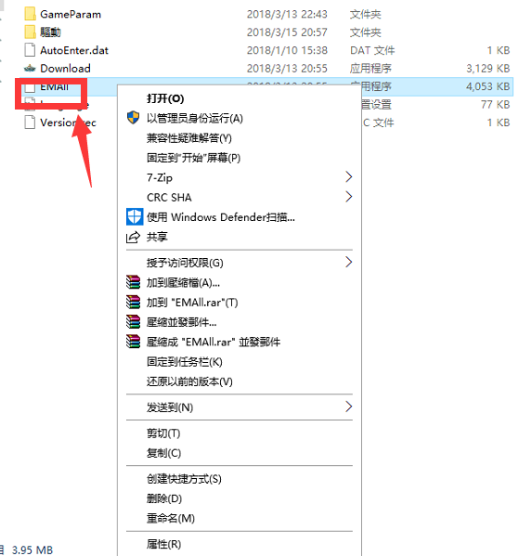Select the 驅動 folder

click(50, 32)
